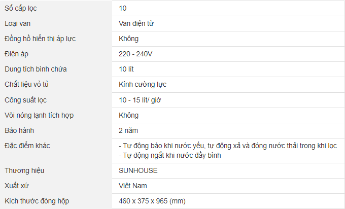Click the 'Điện áp' label
The width and height of the screenshot is (345, 209).
16,54
